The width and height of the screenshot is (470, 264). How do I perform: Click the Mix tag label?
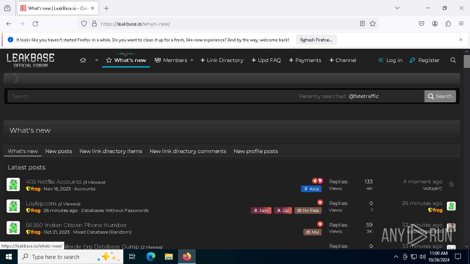[312, 232]
